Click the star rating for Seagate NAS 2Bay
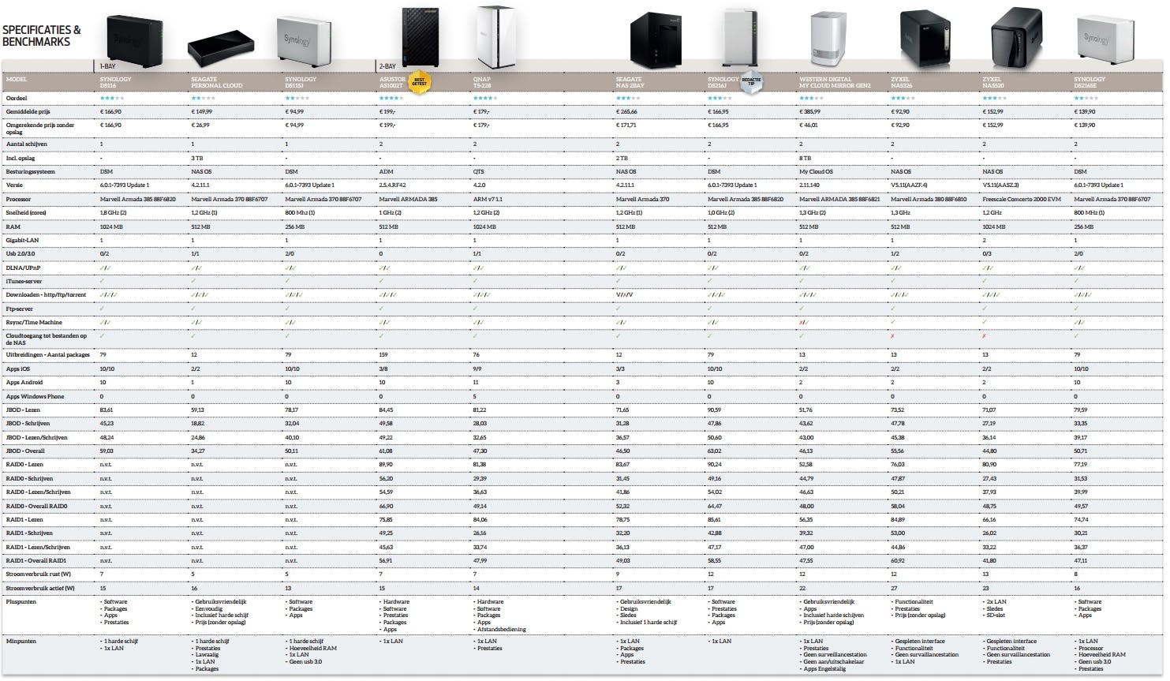 click(x=628, y=99)
